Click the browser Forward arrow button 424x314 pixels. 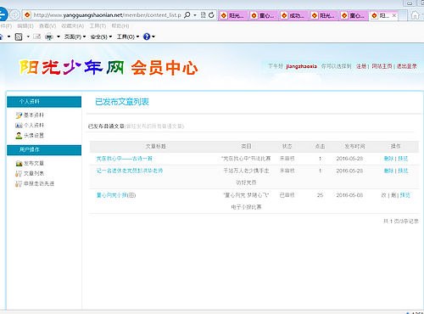point(14,14)
